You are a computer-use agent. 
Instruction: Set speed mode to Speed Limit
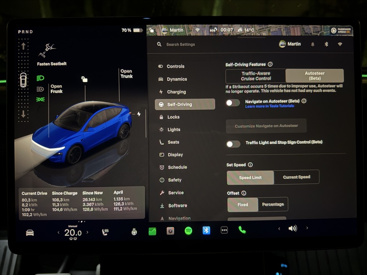coord(250,177)
